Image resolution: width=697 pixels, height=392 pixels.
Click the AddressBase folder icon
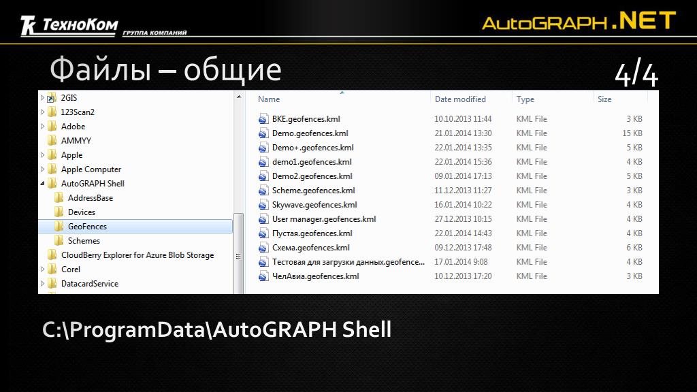tap(59, 198)
